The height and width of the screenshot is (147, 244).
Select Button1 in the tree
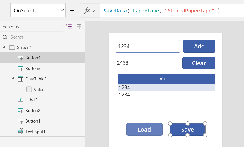(33, 121)
